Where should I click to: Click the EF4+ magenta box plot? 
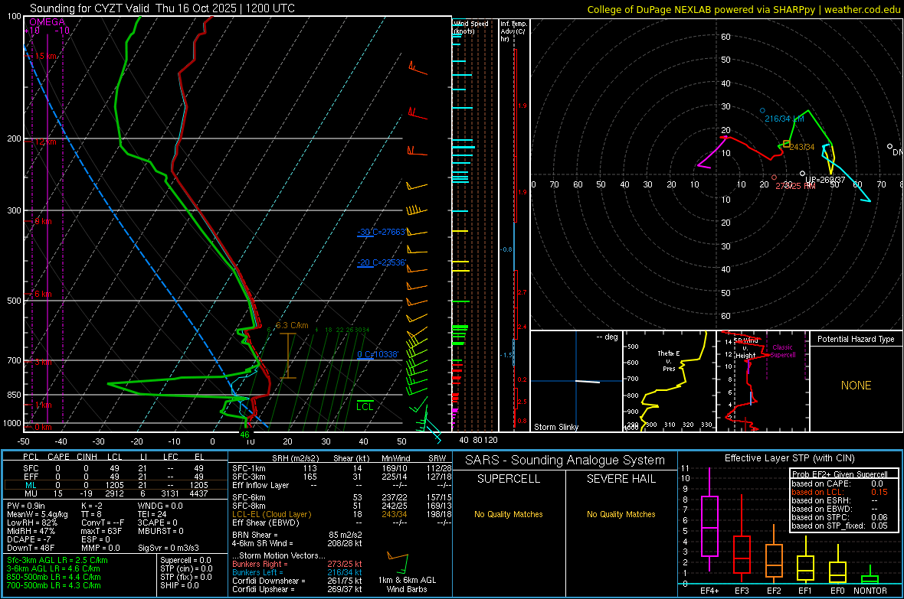coord(709,520)
